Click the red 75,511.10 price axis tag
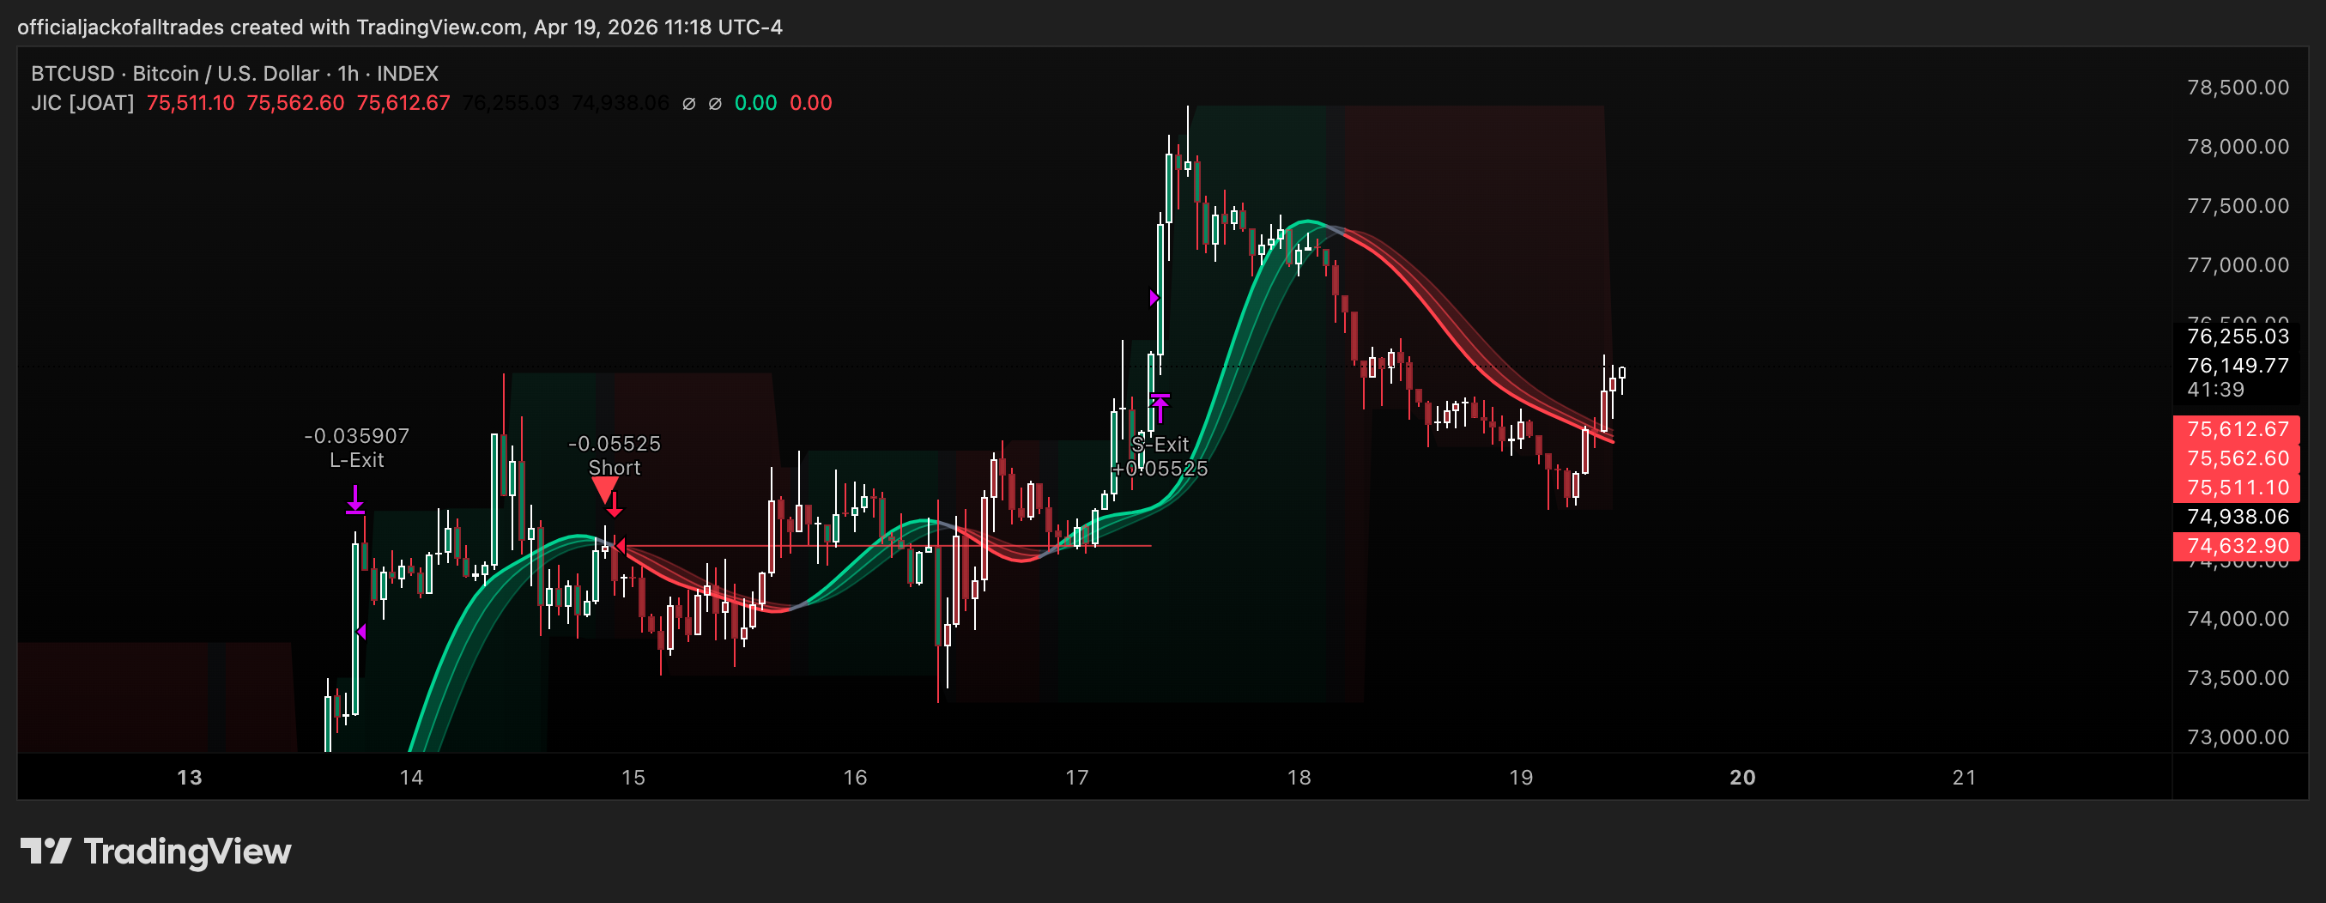 point(2237,488)
